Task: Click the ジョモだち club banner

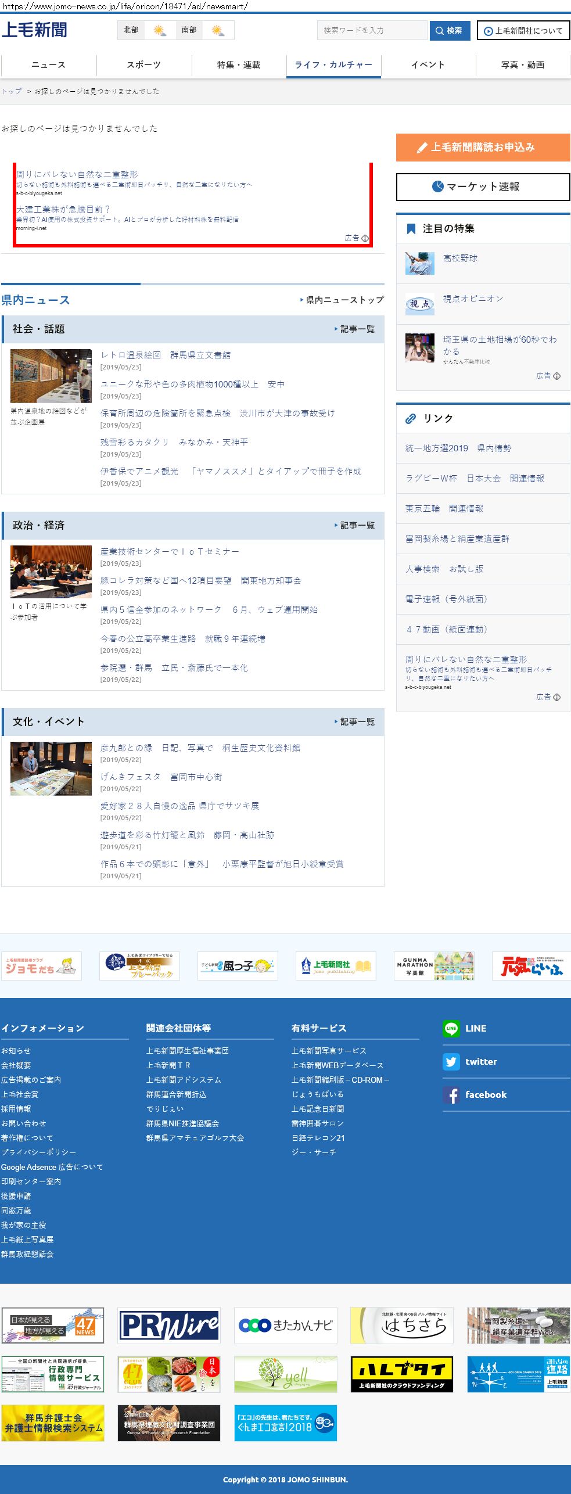Action: coord(41,966)
